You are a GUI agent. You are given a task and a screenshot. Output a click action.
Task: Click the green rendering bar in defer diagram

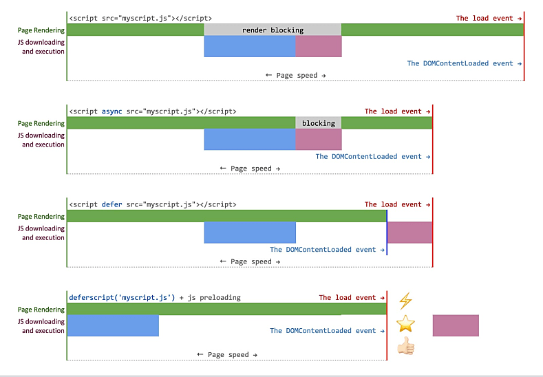(x=227, y=216)
